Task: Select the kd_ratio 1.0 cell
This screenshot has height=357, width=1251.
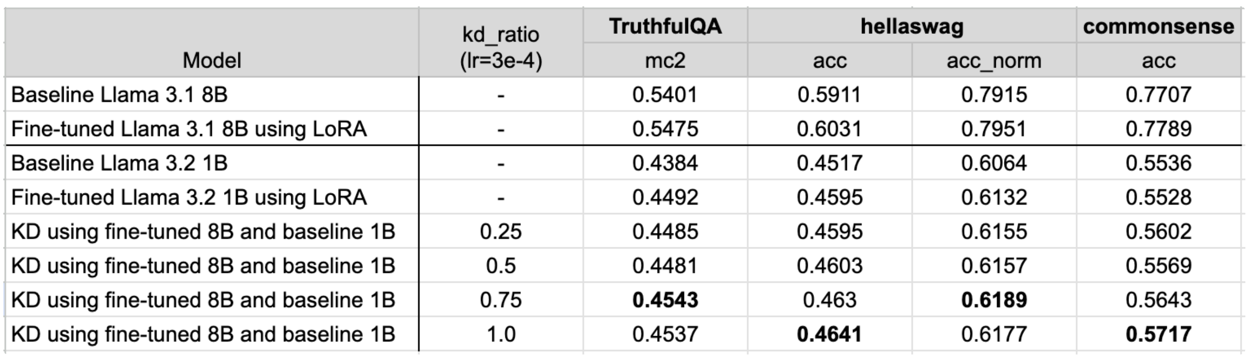Action: point(500,334)
